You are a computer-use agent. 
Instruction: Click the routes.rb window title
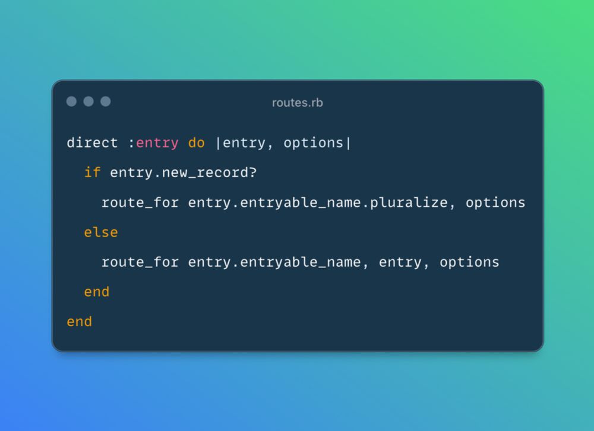(298, 103)
